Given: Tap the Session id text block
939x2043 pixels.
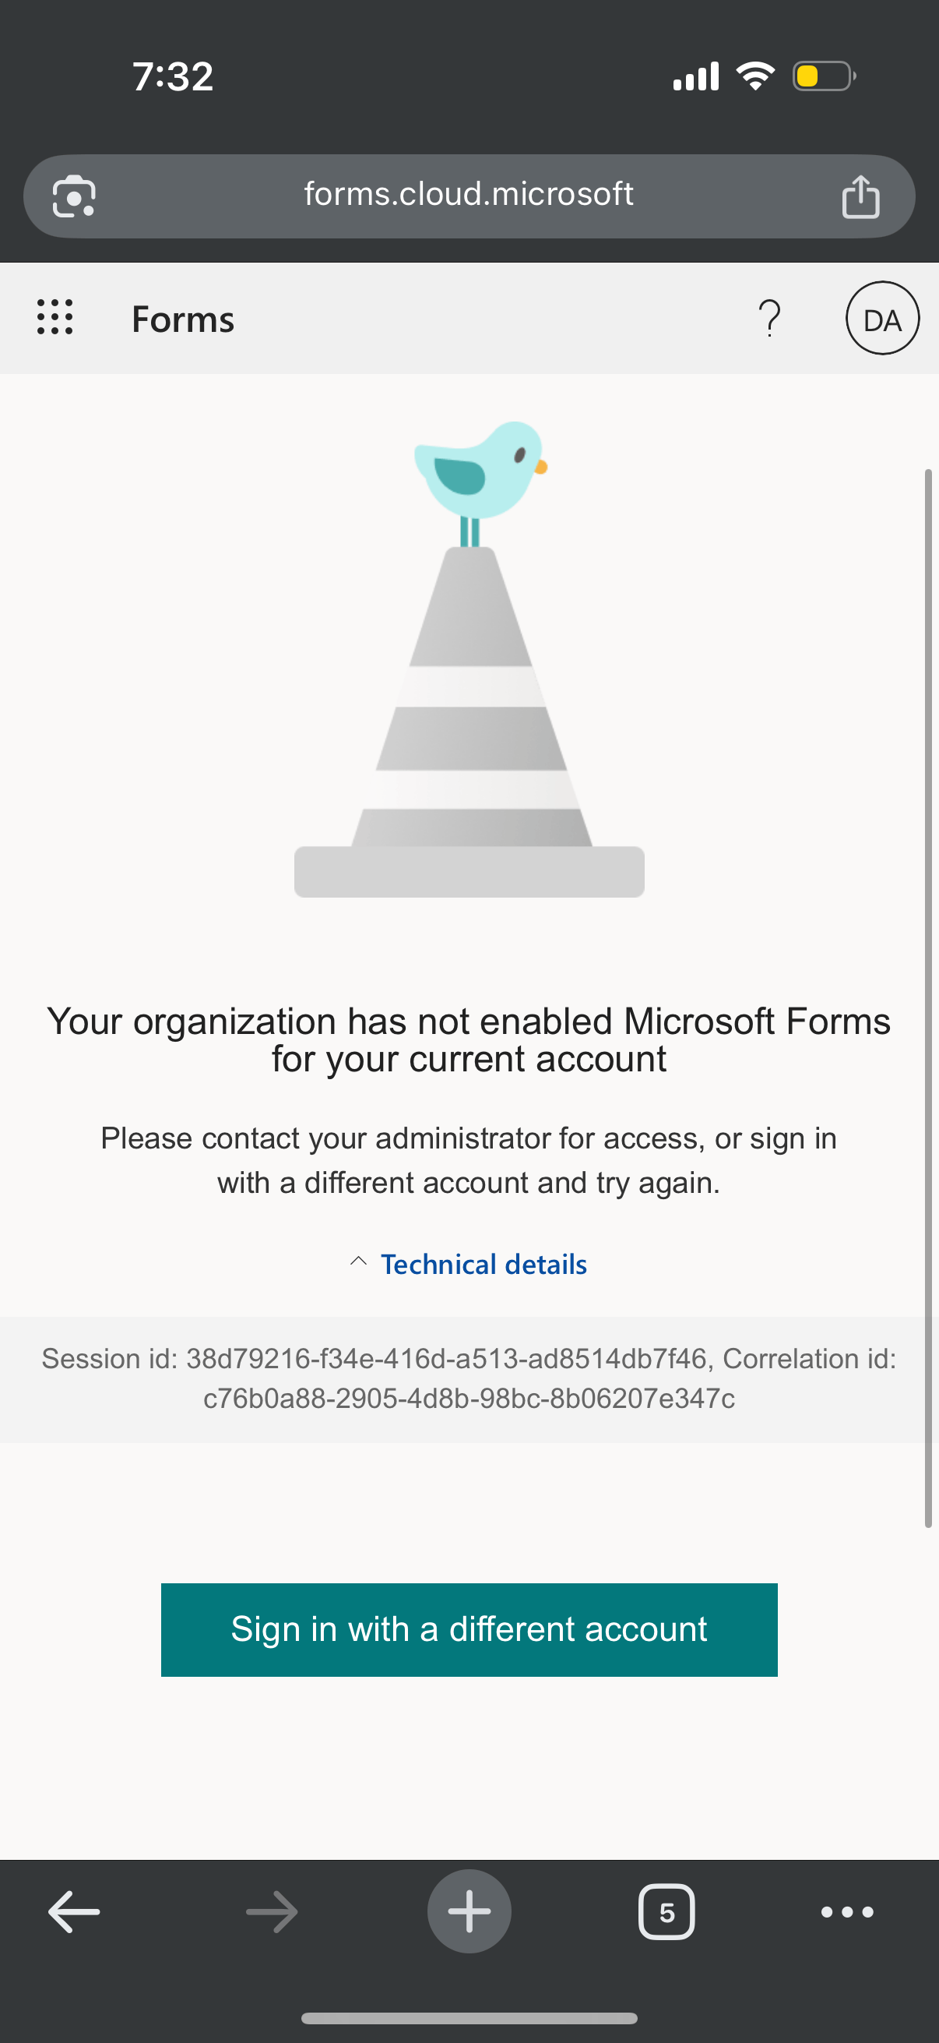Looking at the screenshot, I should [469, 1378].
